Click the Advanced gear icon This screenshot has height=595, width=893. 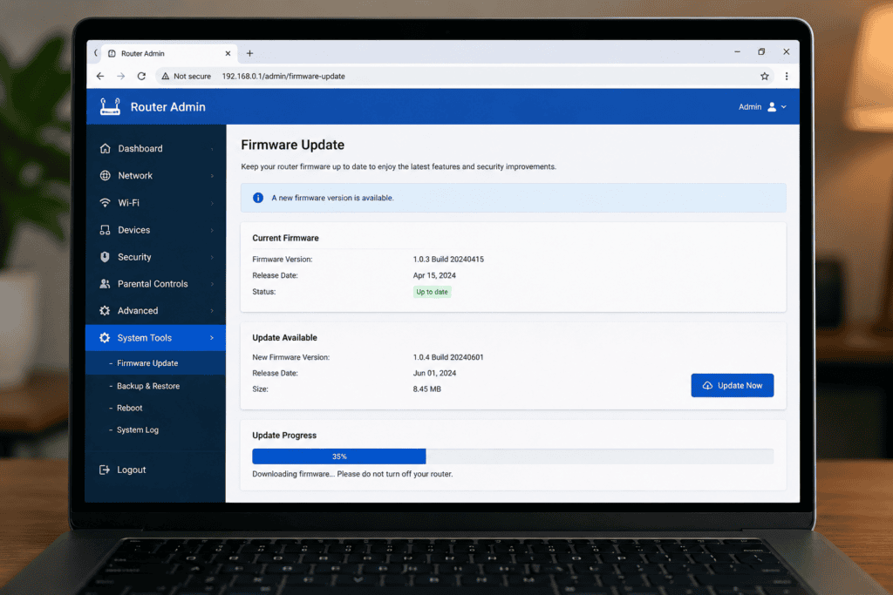[105, 311]
